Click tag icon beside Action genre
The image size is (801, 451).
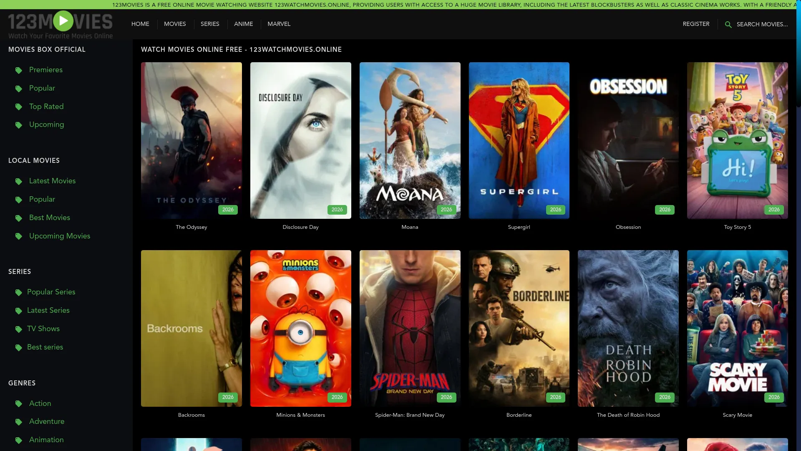19,404
